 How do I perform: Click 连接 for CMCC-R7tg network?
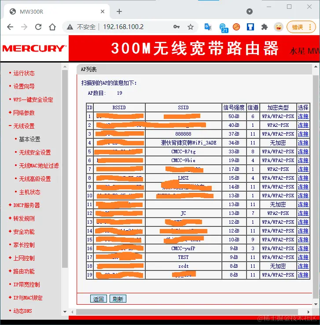click(x=303, y=152)
